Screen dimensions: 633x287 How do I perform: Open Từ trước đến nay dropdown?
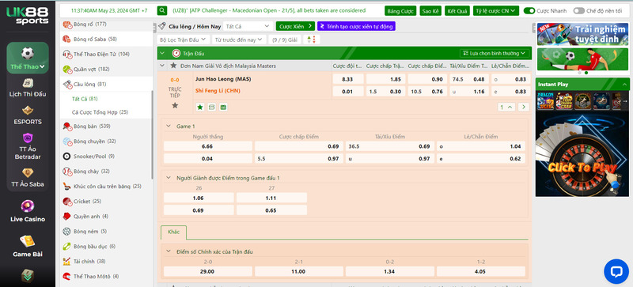point(239,40)
